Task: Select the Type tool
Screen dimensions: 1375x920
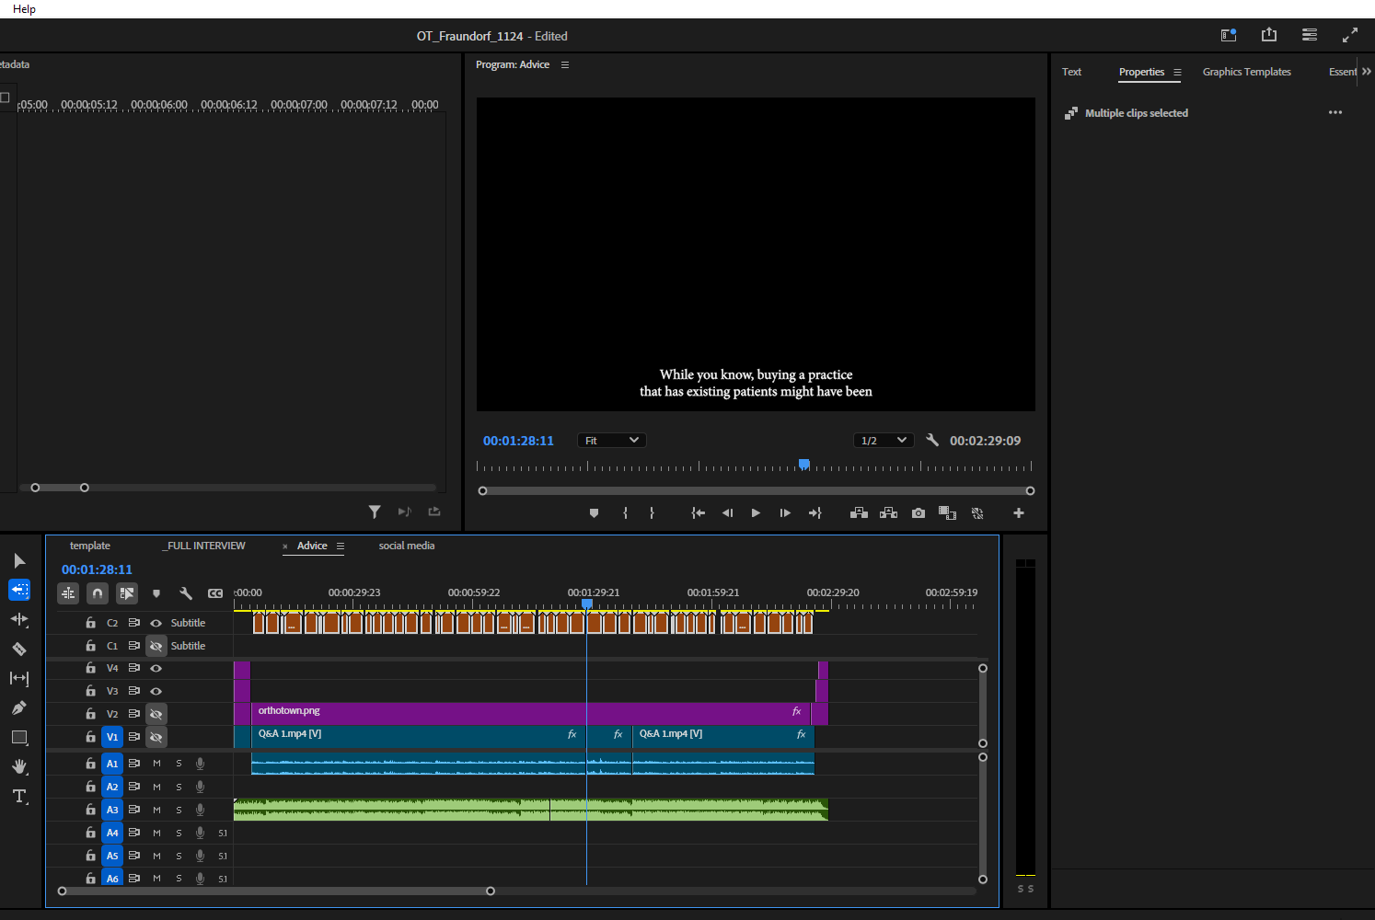Action: tap(19, 796)
